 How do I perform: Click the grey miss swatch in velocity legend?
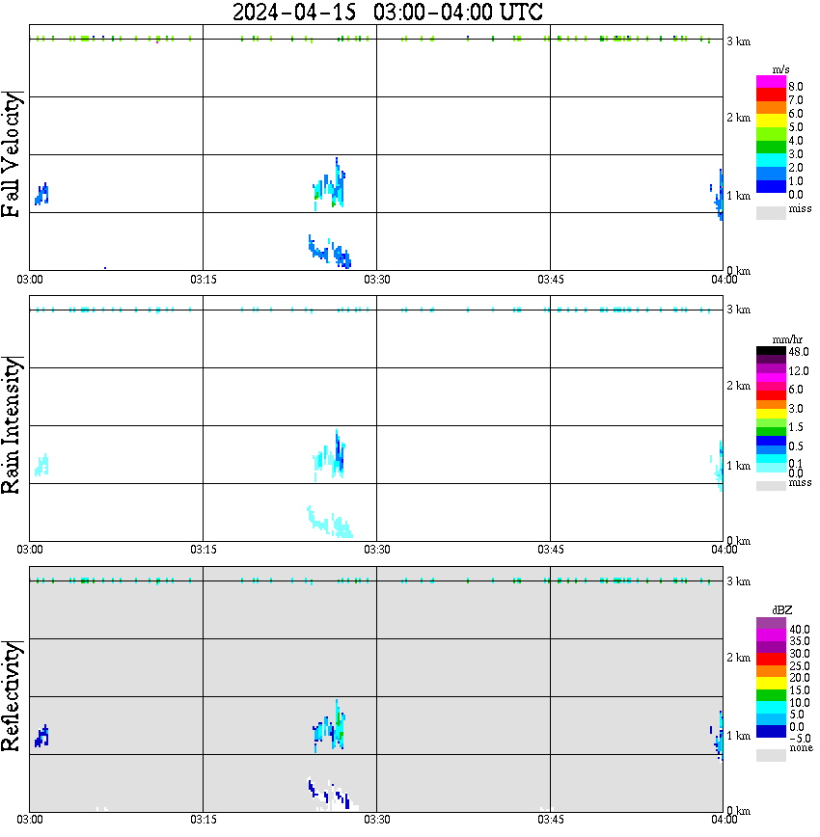coord(771,213)
